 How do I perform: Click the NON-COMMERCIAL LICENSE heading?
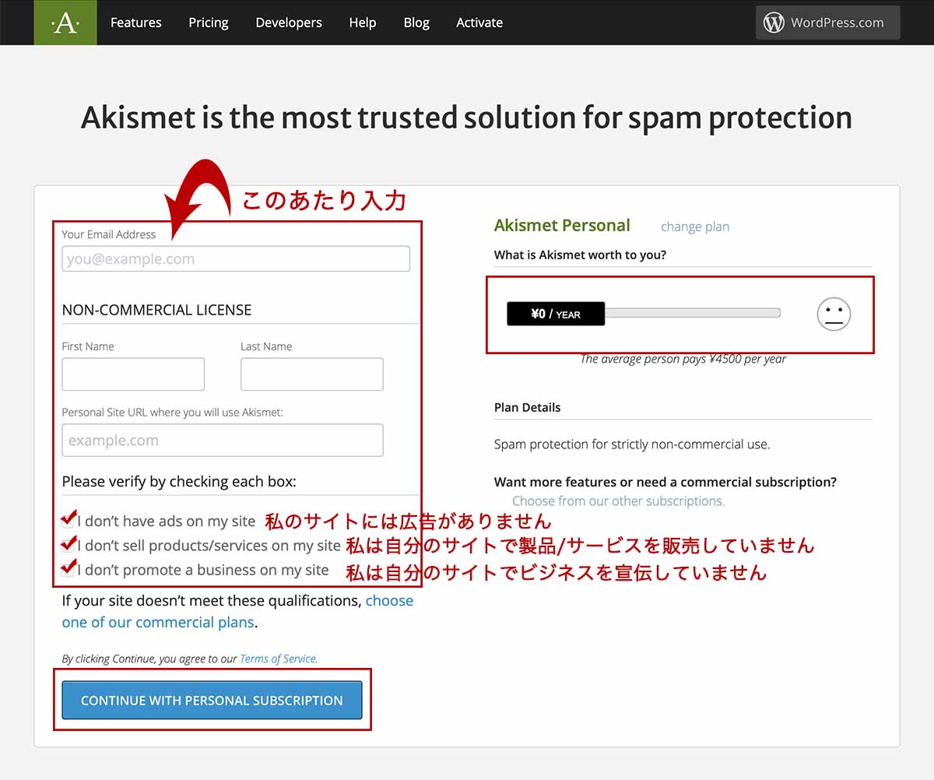click(x=156, y=310)
